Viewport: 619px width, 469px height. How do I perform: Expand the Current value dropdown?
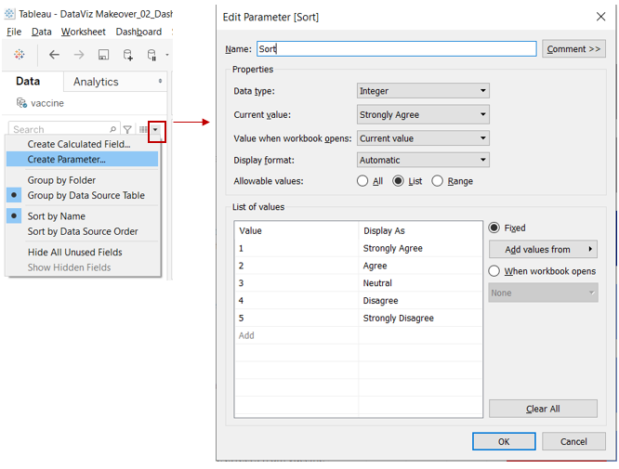(423, 115)
